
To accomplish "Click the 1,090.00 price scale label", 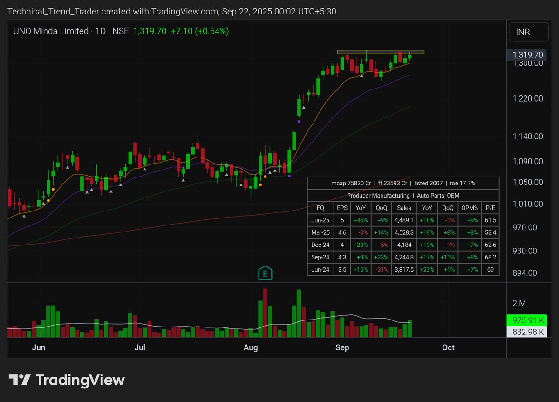I will click(528, 161).
